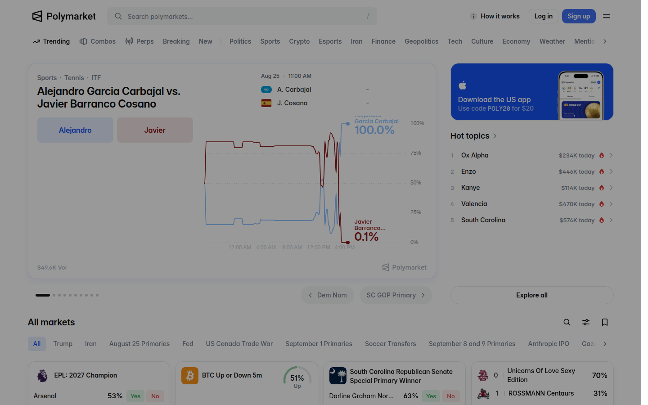648x405 pixels.
Task: Click the South Carolina flag icon
Action: [x=338, y=376]
